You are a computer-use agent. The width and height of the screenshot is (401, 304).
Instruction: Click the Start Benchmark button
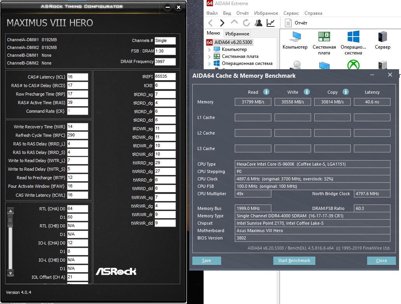(x=294, y=260)
